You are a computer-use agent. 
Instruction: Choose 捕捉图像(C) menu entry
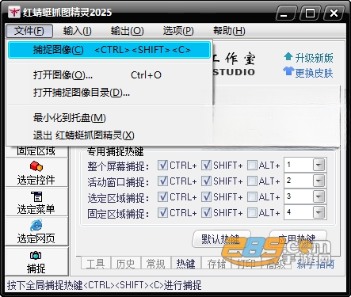109,50
